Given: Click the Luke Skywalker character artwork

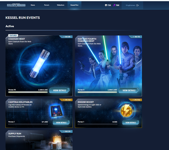Looking at the screenshot, I should (x=125, y=64).
